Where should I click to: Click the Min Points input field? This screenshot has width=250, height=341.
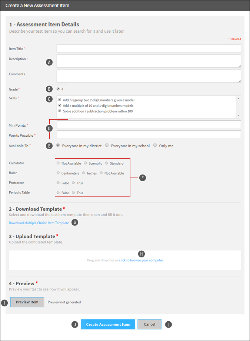pos(149,124)
